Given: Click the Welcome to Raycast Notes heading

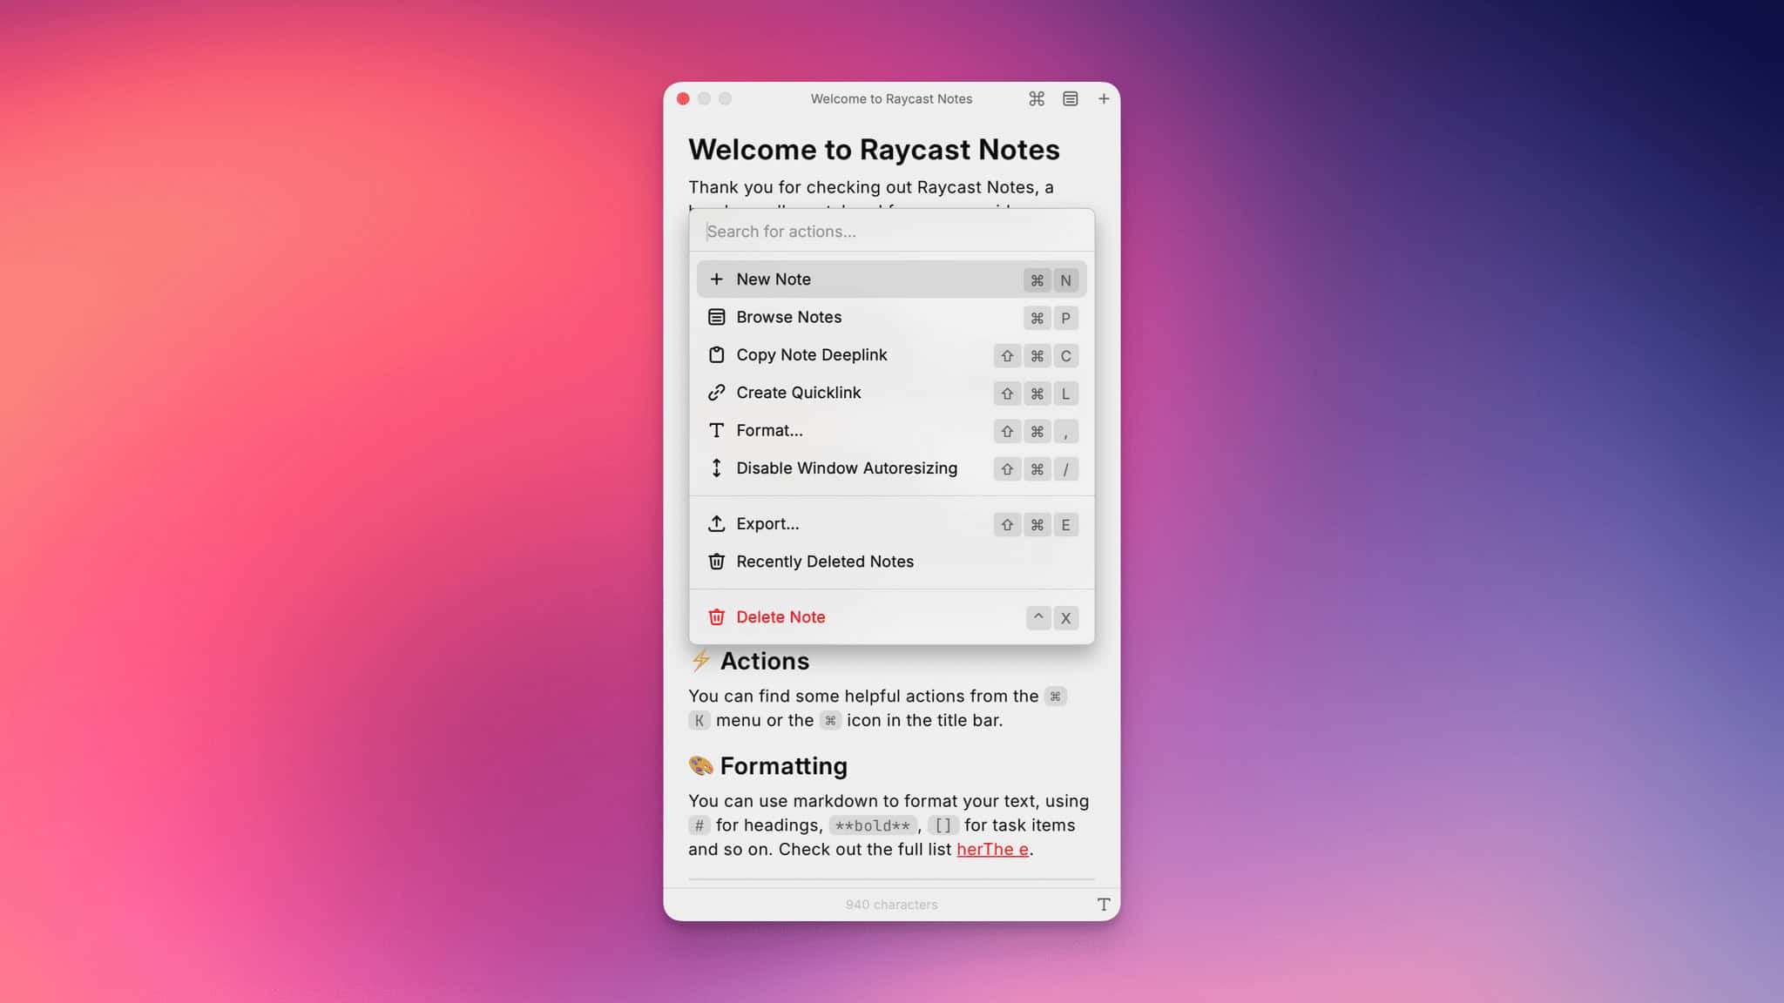Looking at the screenshot, I should 874,150.
